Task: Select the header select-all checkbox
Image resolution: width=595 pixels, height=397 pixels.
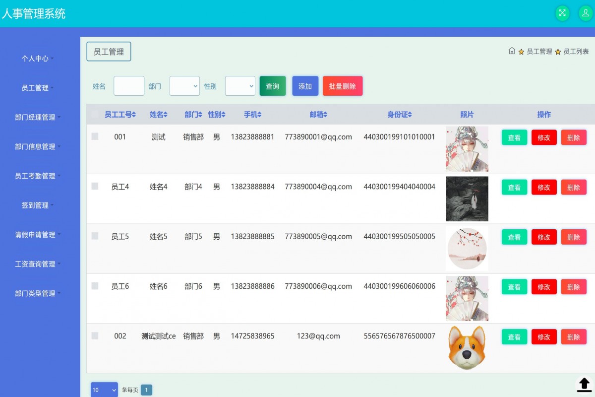Action: (x=95, y=114)
